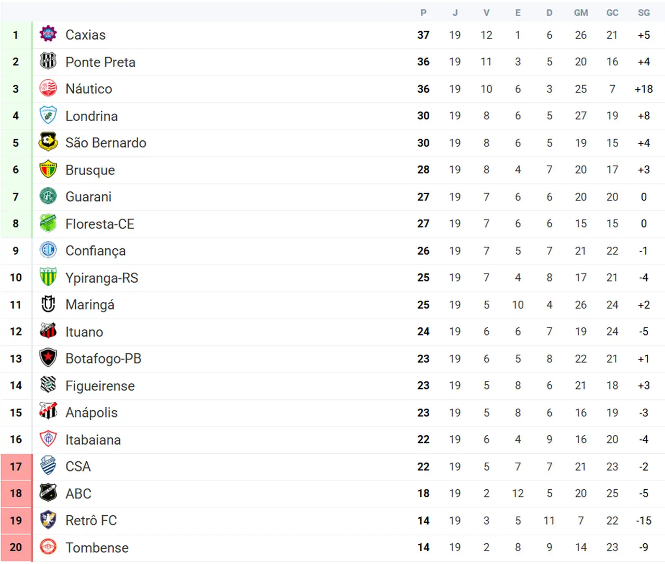Click the V wins column header
665x564 pixels.
486,12
